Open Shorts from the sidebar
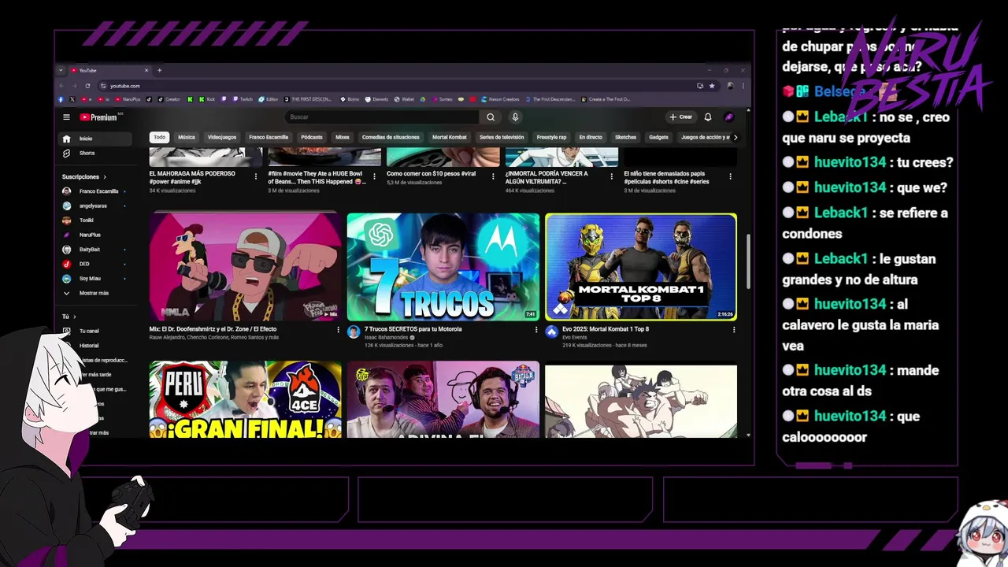Image resolution: width=1008 pixels, height=567 pixels. point(96,153)
